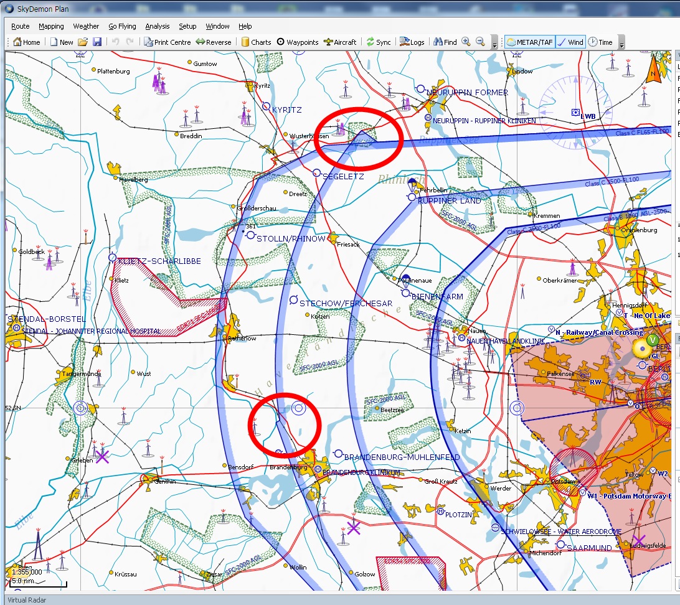
Task: Click Print Centre button
Action: coord(167,42)
